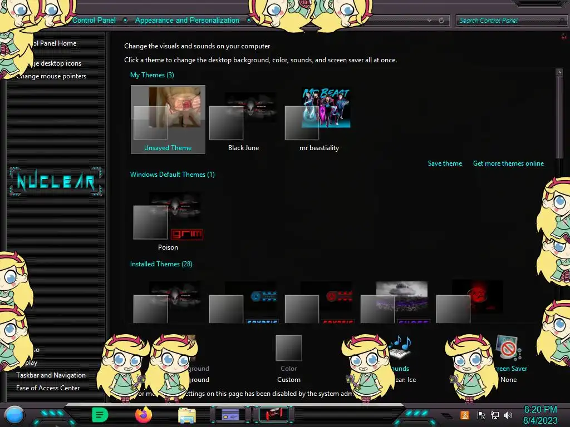Click the NUCLEAR logo in sidebar

click(x=56, y=181)
